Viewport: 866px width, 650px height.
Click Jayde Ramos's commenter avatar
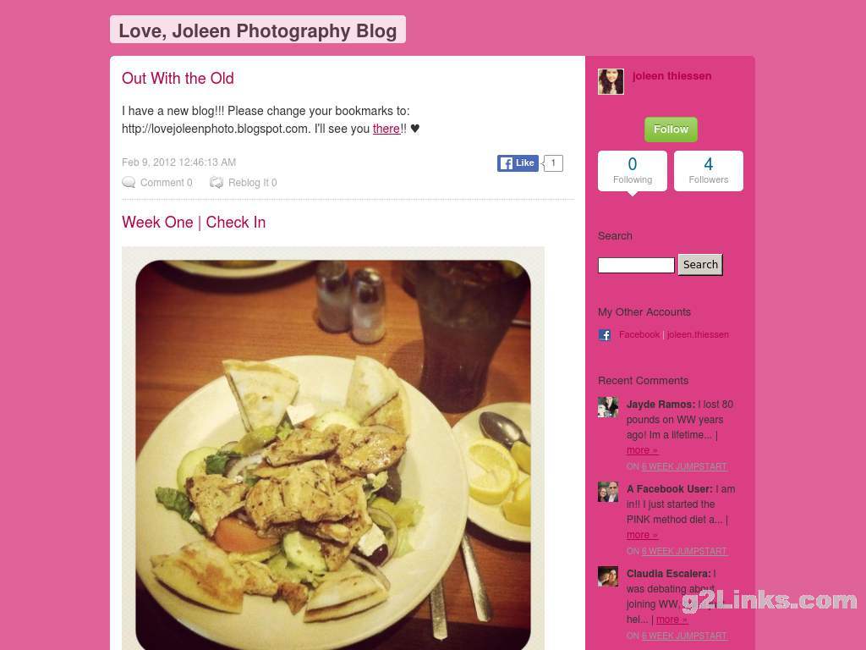pos(608,407)
